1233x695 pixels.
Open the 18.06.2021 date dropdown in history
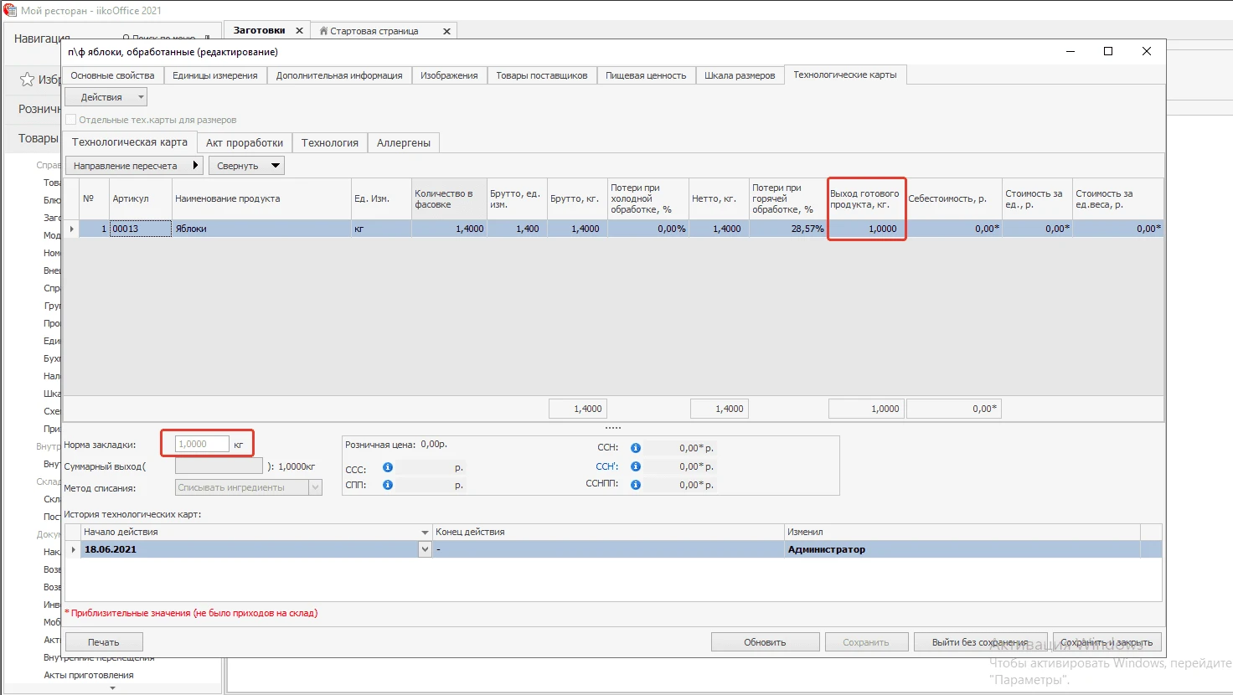[425, 549]
